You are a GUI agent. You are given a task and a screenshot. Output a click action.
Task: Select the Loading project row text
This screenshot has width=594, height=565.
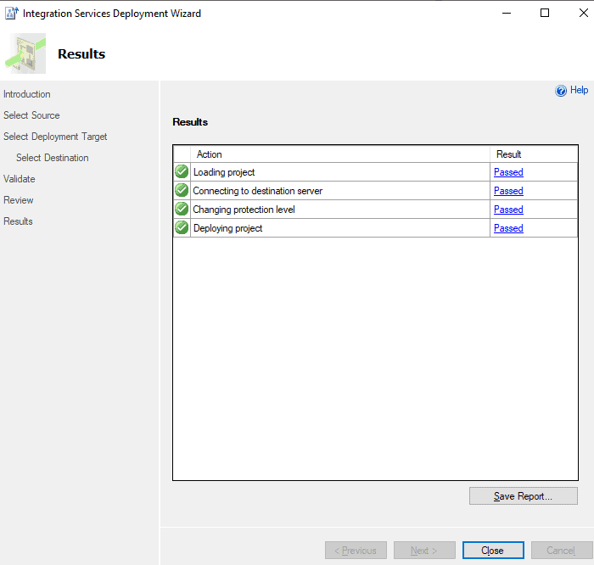(224, 172)
